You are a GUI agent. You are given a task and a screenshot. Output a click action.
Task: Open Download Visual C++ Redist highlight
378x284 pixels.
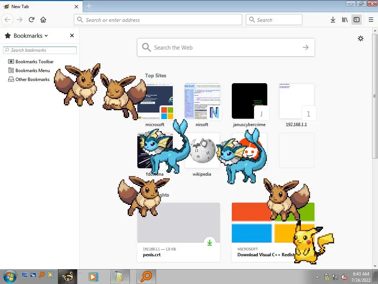coord(273,232)
